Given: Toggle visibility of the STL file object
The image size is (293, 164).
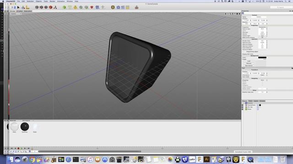Looking at the screenshot, I should (x=243, y=107).
